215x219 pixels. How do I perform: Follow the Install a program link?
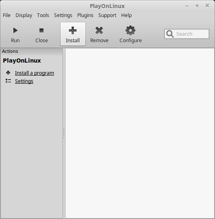(35, 73)
